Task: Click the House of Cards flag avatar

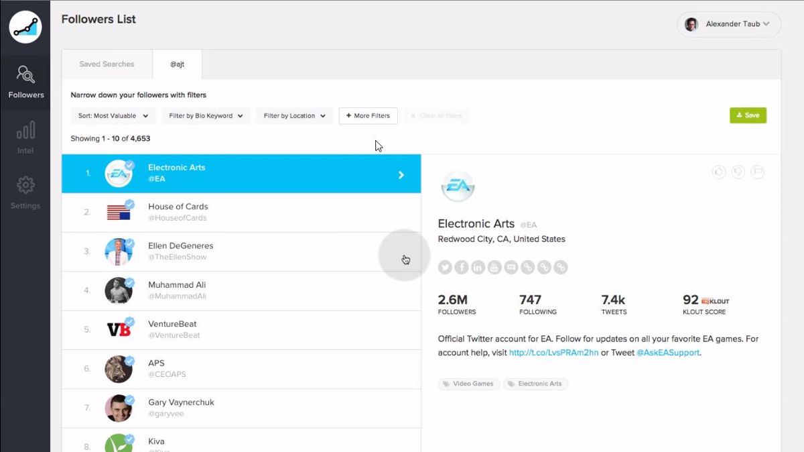Action: [x=119, y=213]
